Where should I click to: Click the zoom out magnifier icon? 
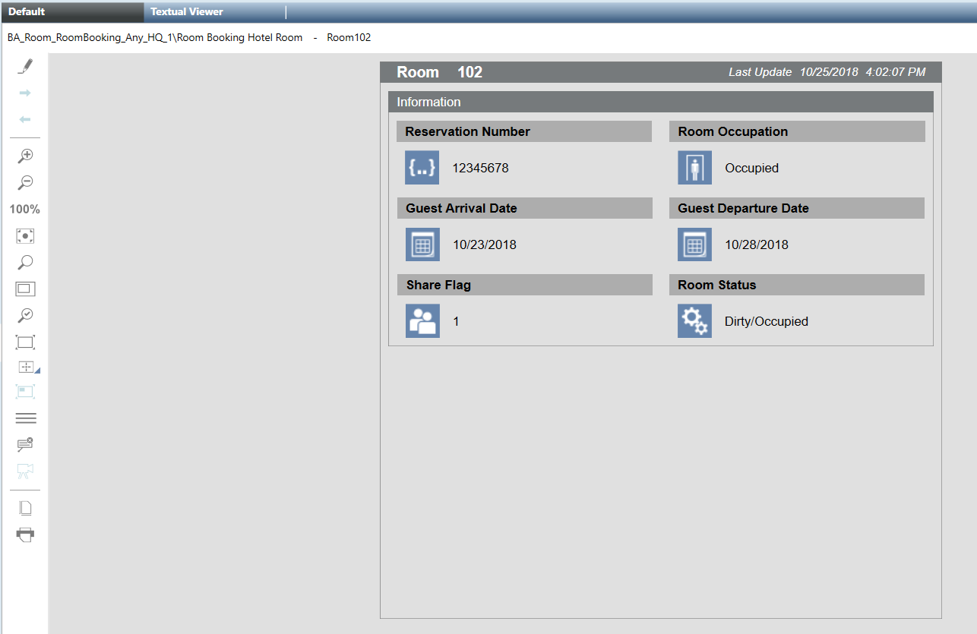pyautogui.click(x=25, y=182)
